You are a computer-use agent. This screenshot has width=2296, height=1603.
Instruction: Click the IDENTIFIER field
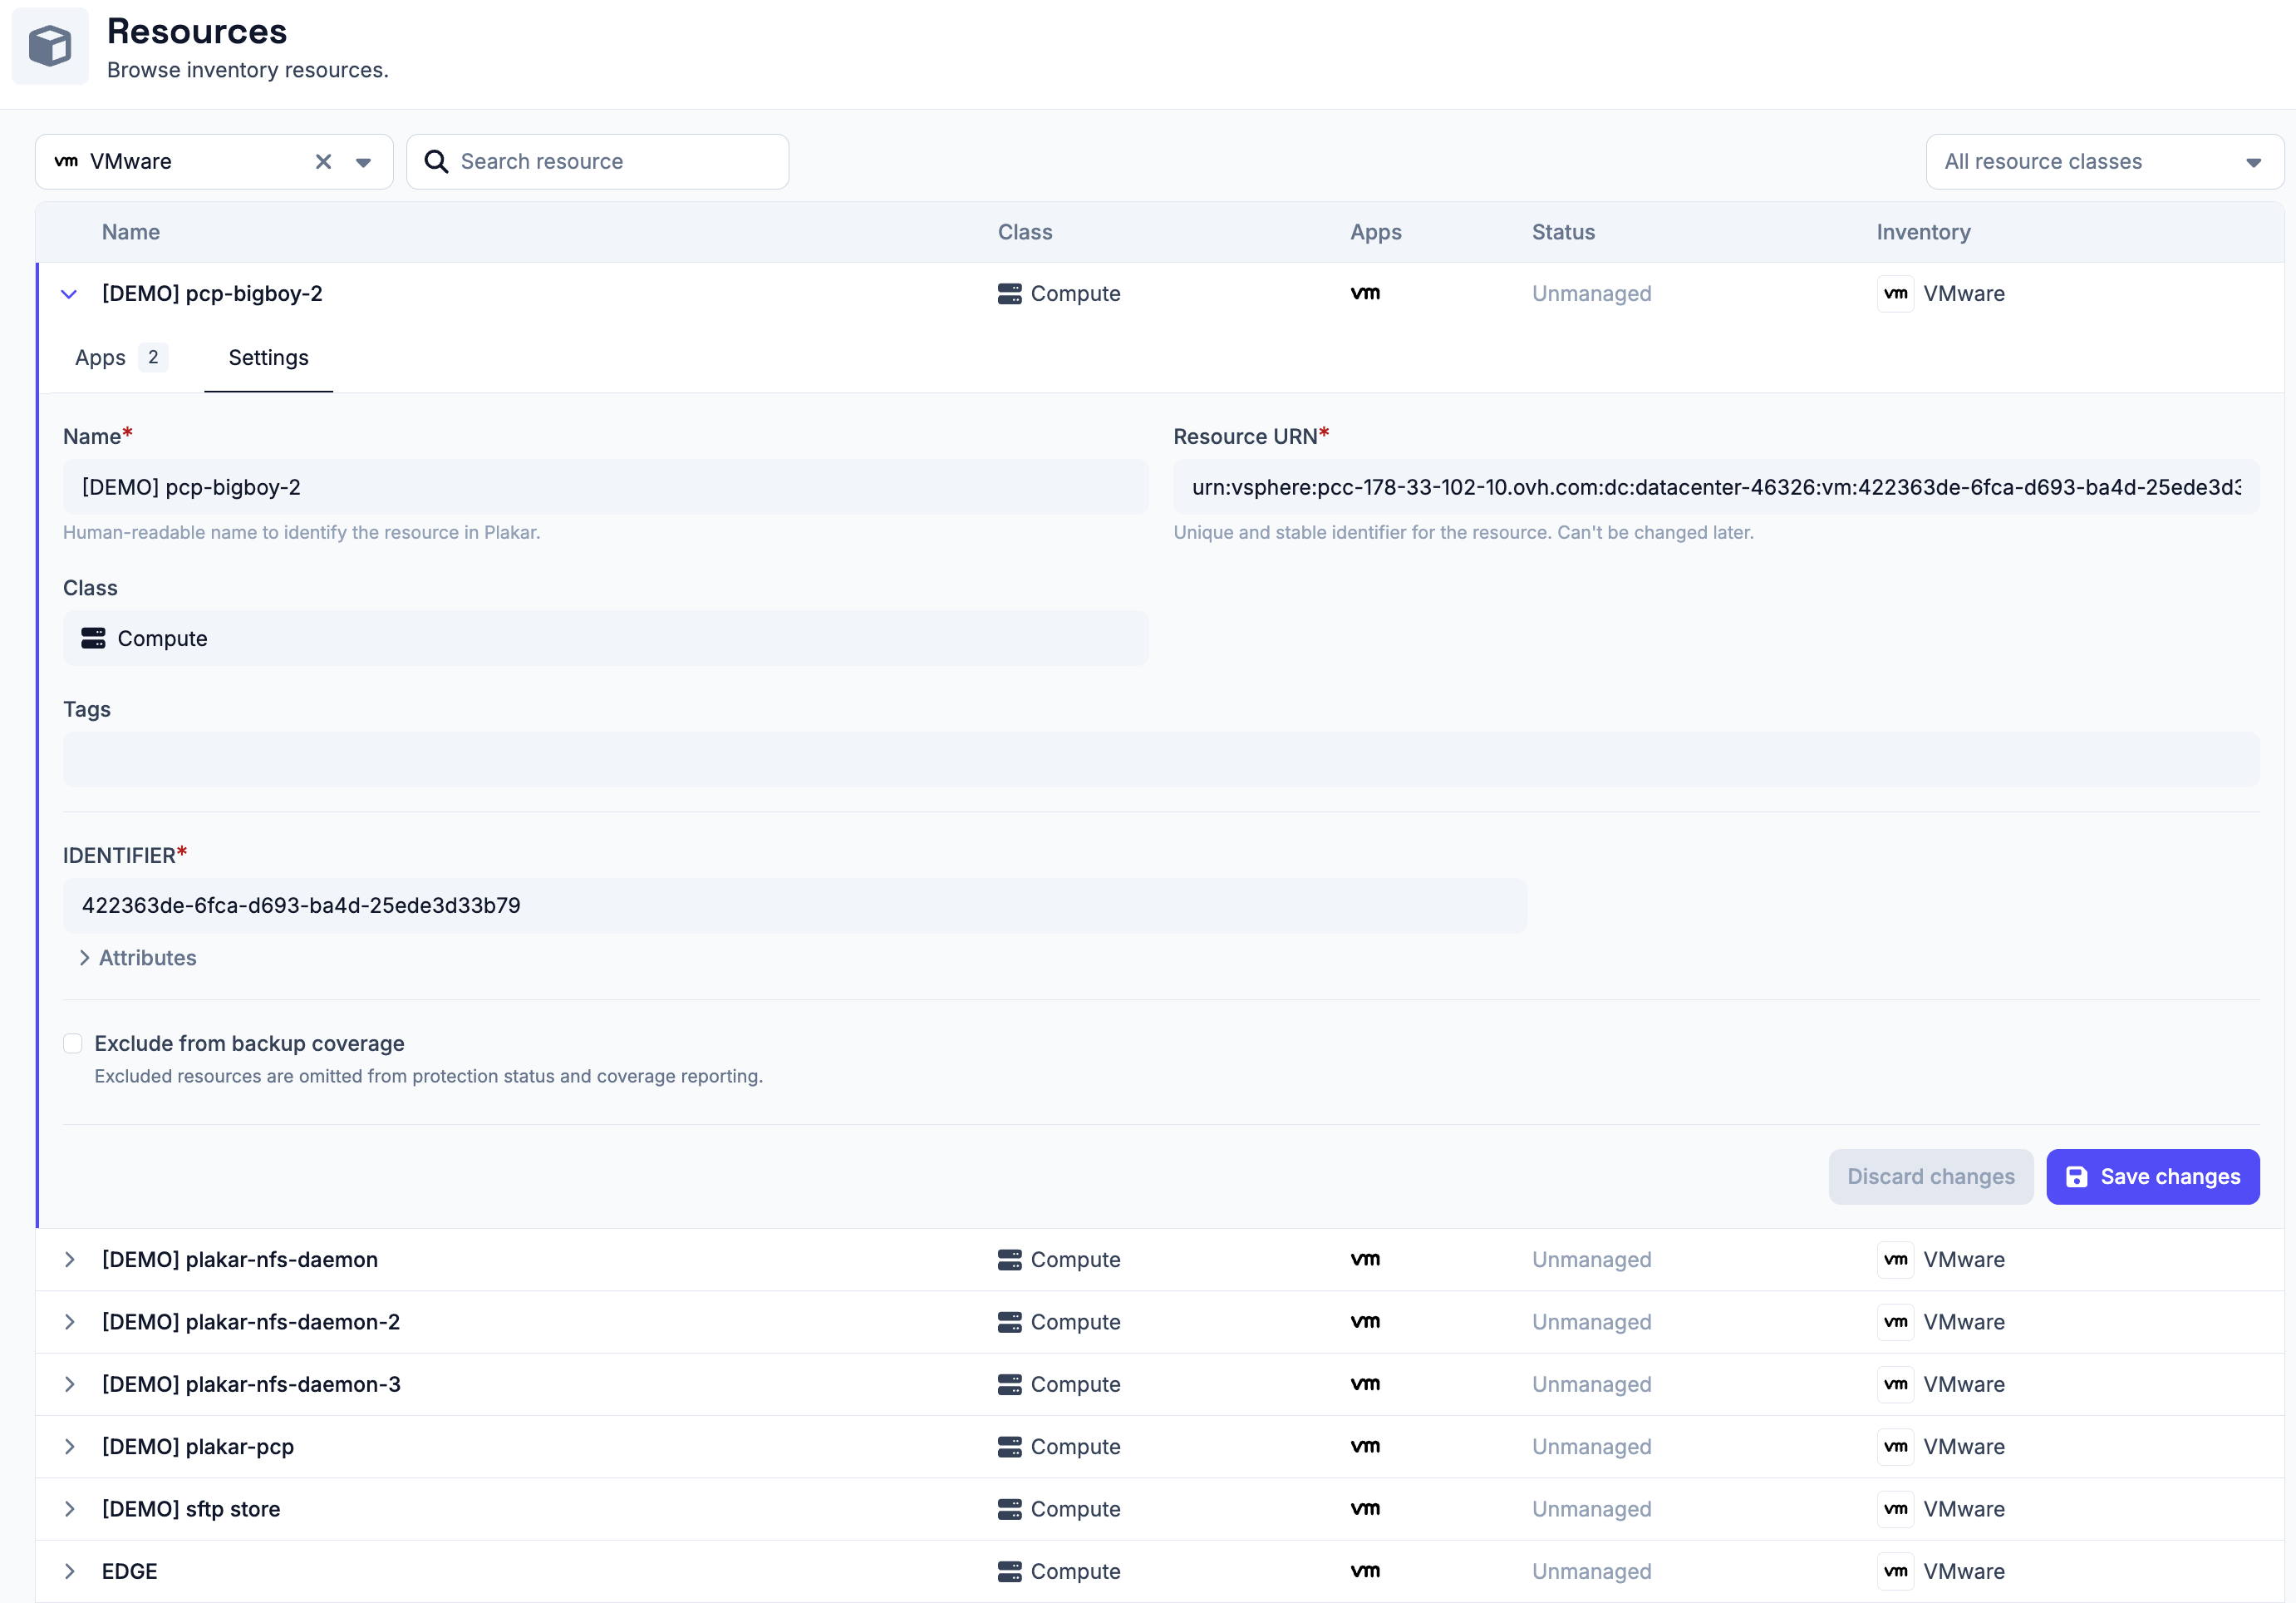click(794, 905)
